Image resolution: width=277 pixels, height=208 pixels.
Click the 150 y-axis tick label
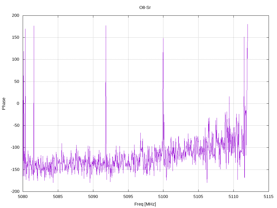15,37
